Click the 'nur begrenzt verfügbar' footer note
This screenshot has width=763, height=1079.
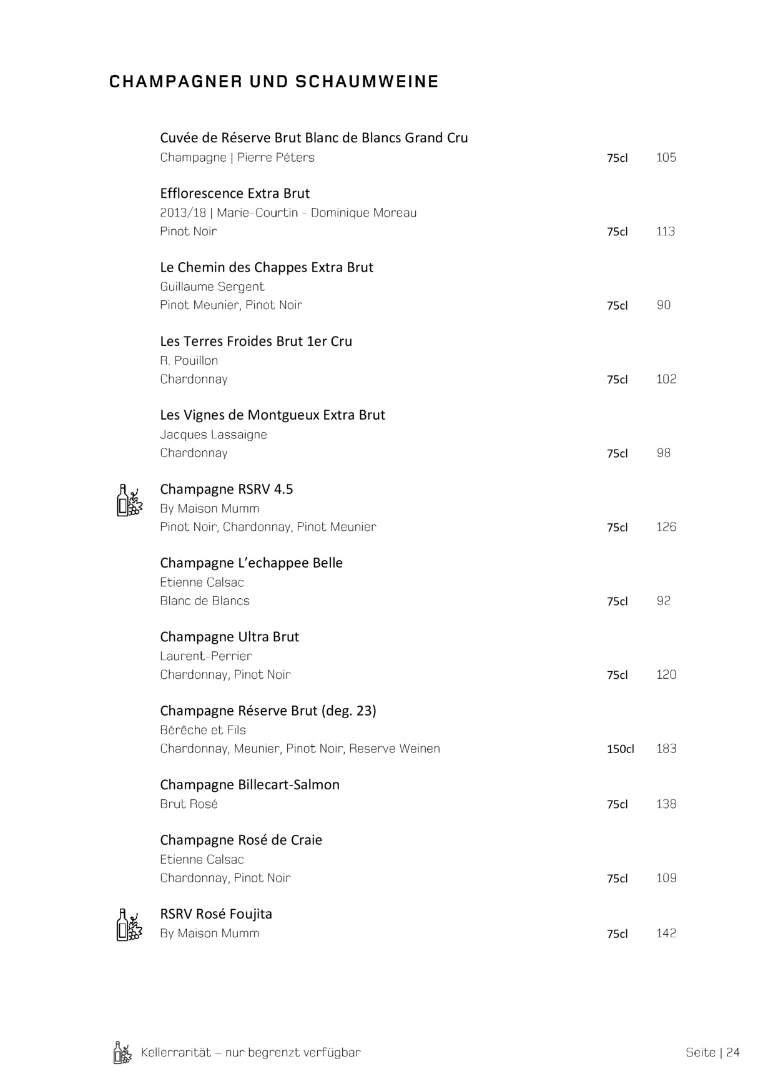(293, 1053)
